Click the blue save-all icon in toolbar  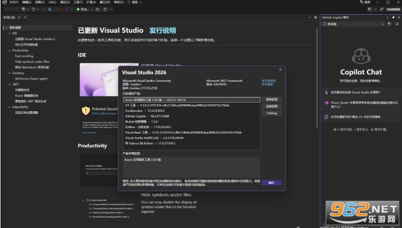coord(50,9)
